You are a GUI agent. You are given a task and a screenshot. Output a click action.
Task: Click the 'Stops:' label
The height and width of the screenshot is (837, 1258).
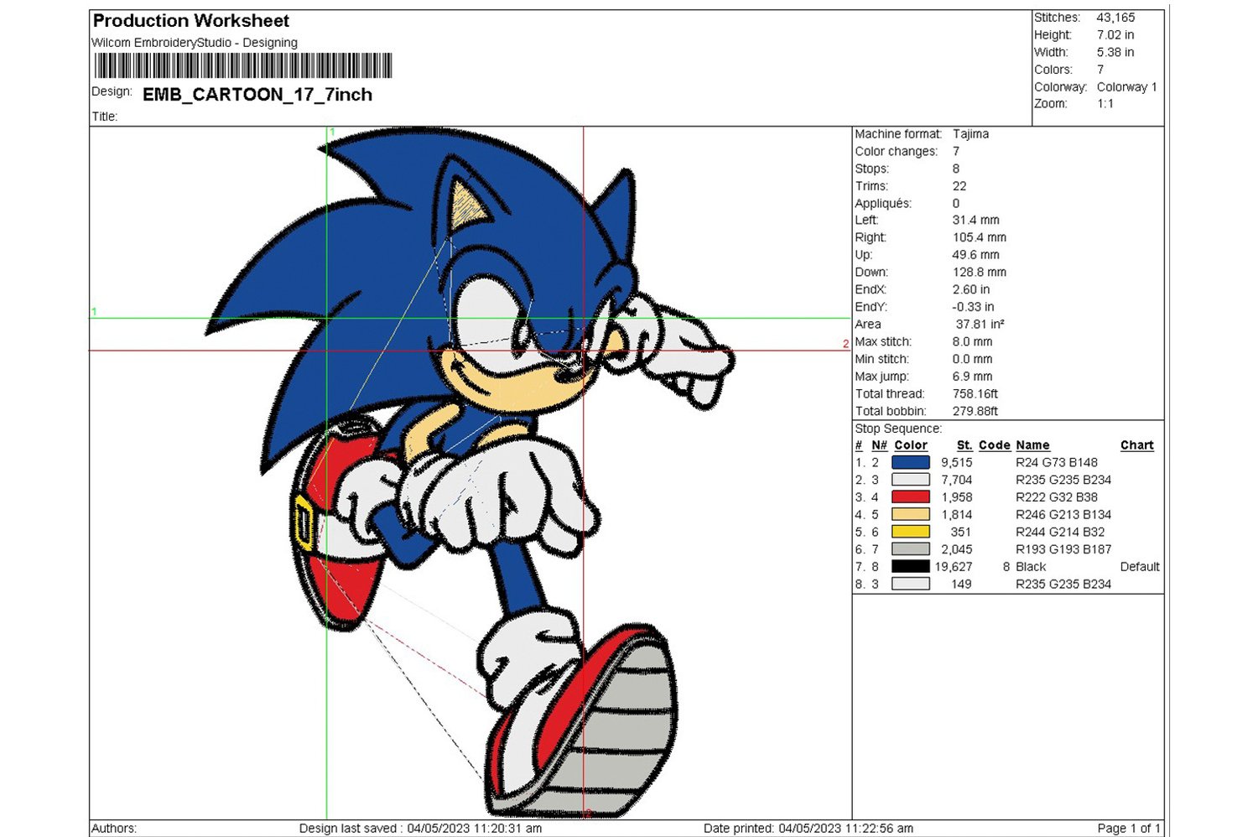pos(871,169)
